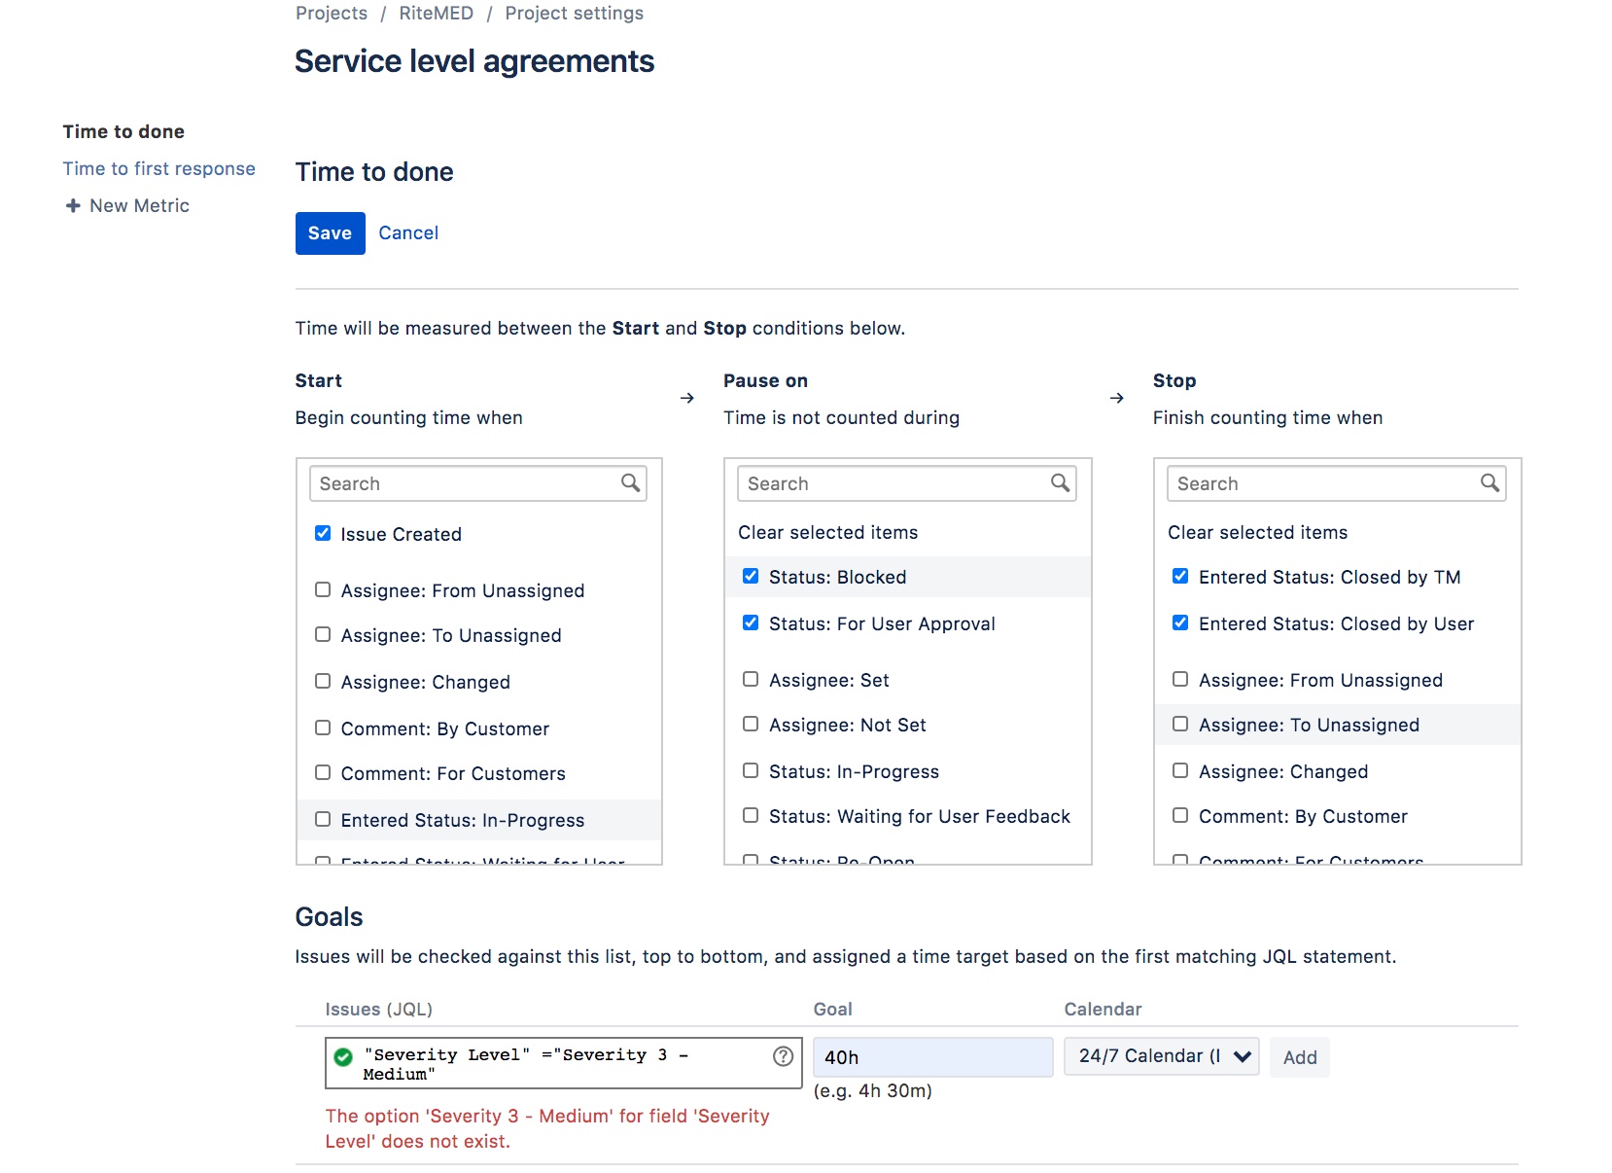Check Assignee: To Unassigned in Stop list

coord(1180,724)
